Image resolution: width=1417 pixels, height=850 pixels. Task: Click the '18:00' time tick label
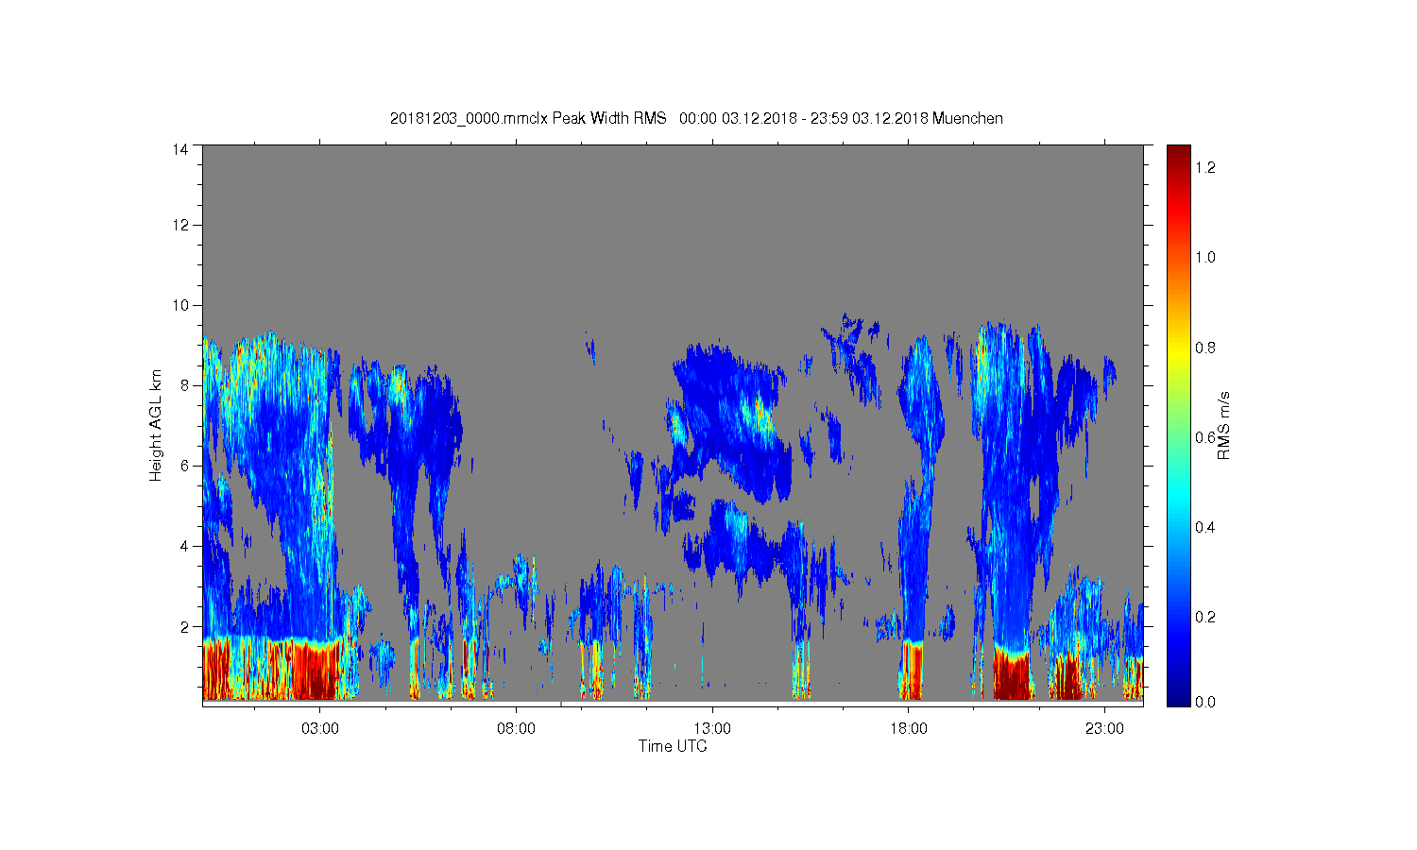click(x=908, y=729)
